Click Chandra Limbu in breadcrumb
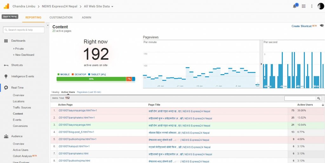The height and width of the screenshot is (163, 325). (23, 6)
